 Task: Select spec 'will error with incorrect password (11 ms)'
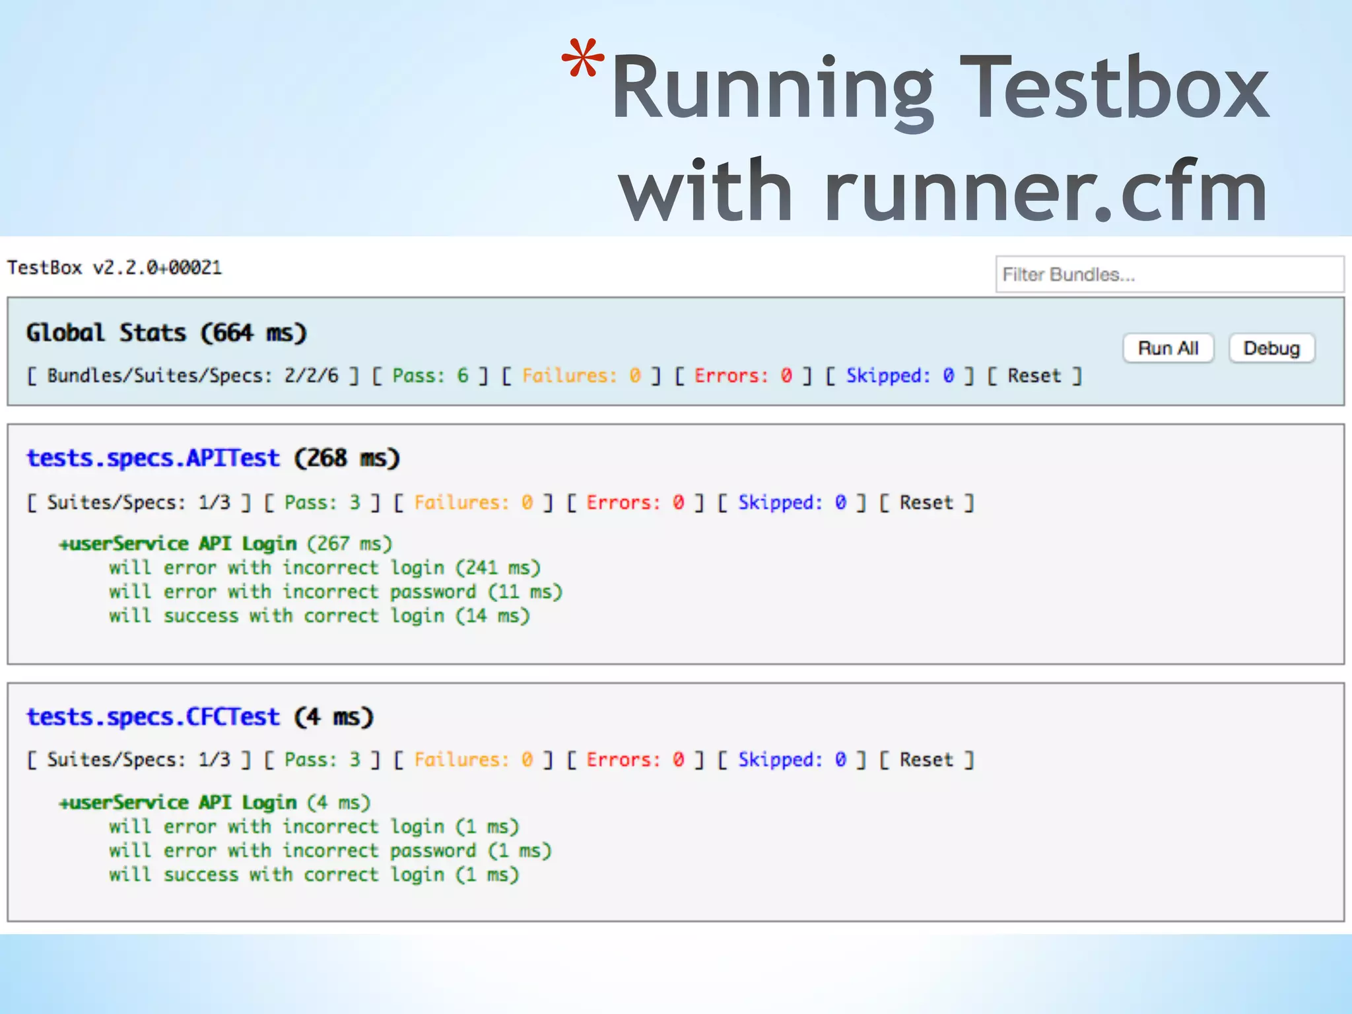pos(335,591)
